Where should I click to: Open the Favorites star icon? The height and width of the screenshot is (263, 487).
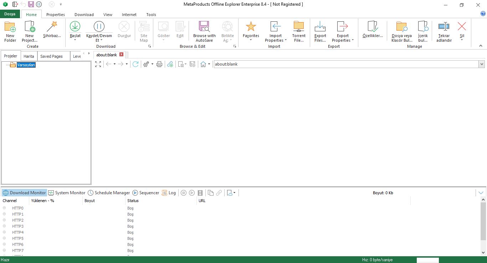click(251, 27)
